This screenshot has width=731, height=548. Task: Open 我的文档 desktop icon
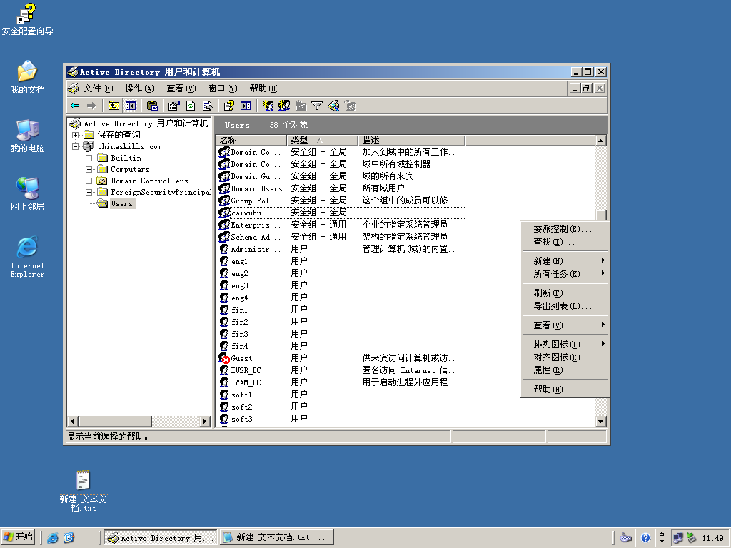28,77
